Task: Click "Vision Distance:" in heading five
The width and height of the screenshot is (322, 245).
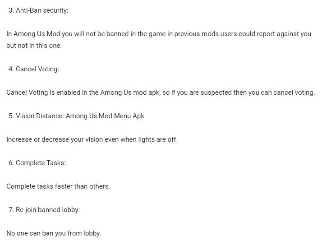Action: pos(40,116)
